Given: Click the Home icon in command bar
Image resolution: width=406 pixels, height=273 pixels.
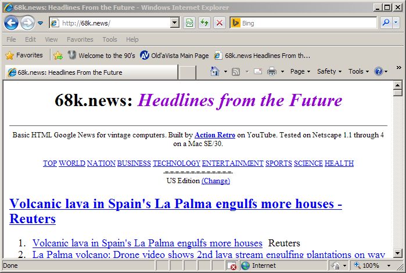Looking at the screenshot, I should (215, 71).
